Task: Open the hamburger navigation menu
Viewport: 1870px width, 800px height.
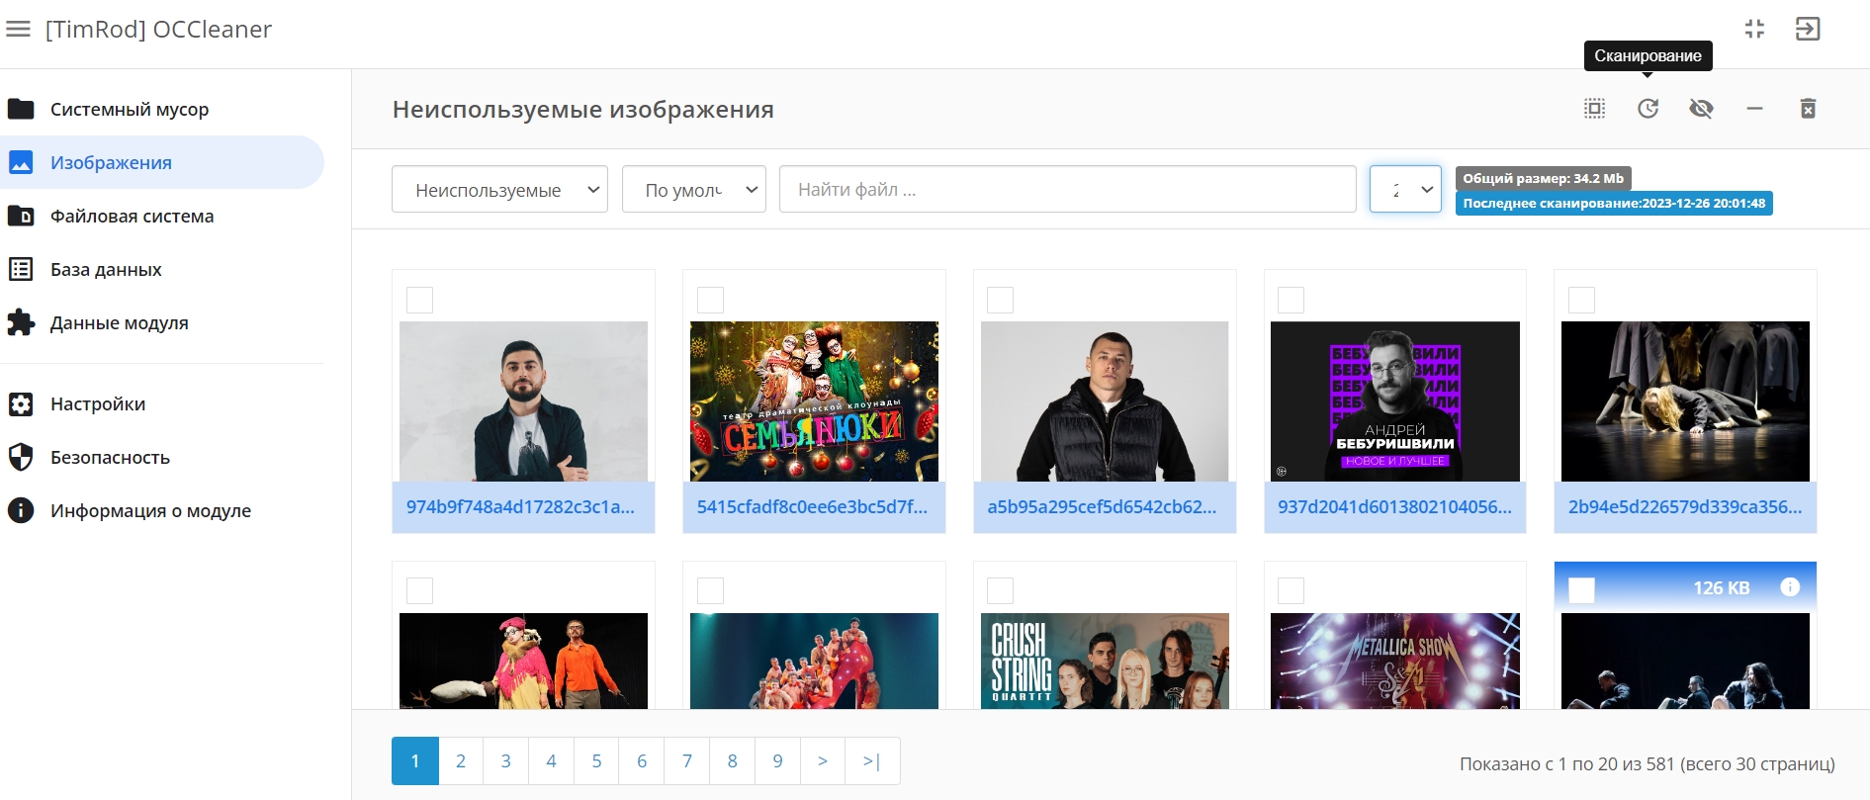Action: pyautogui.click(x=18, y=30)
